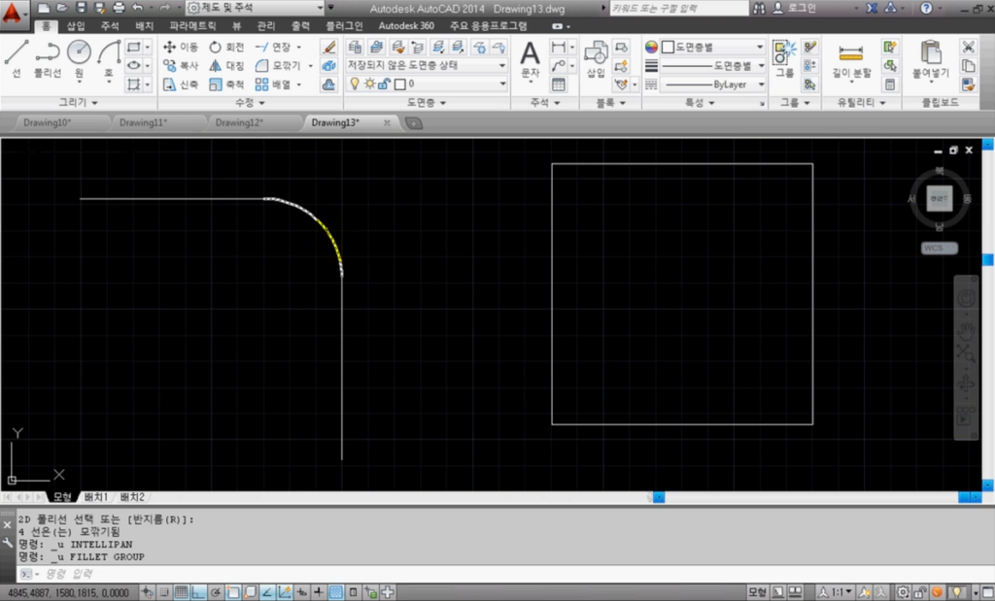Switch to 배치1 layout tab
The image size is (995, 601).
tap(96, 497)
